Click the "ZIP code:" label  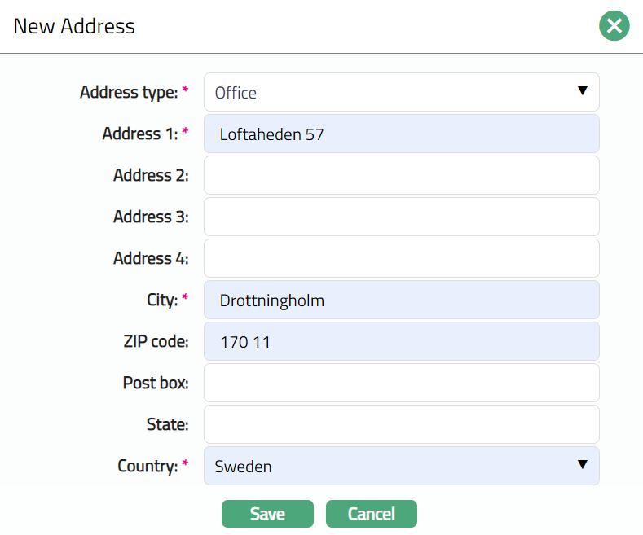(151, 341)
